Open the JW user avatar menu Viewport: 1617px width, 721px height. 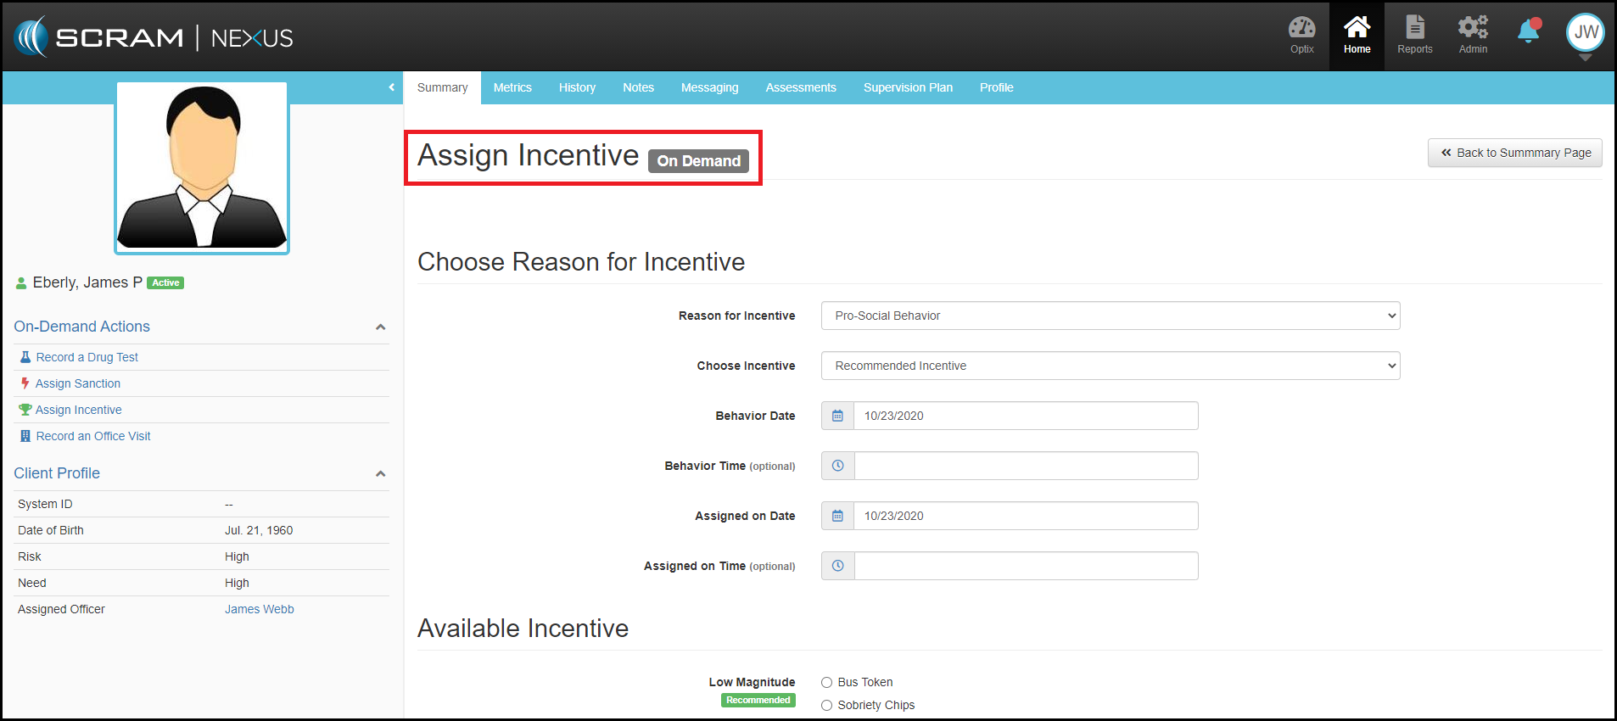[x=1585, y=34]
